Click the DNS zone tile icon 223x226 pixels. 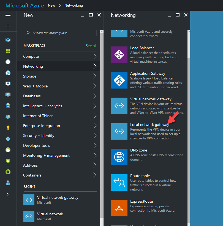(x=119, y=157)
